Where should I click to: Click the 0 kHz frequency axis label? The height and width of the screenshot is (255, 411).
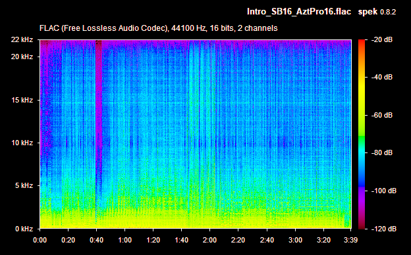tap(24, 229)
